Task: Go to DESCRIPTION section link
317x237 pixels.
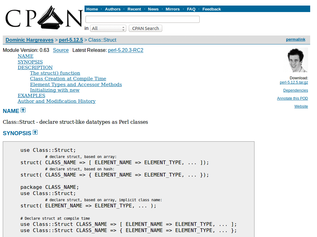Action: [x=35, y=68]
